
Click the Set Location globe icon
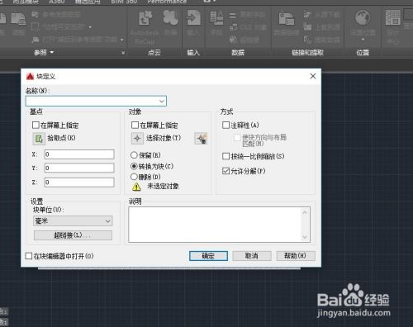tap(363, 17)
